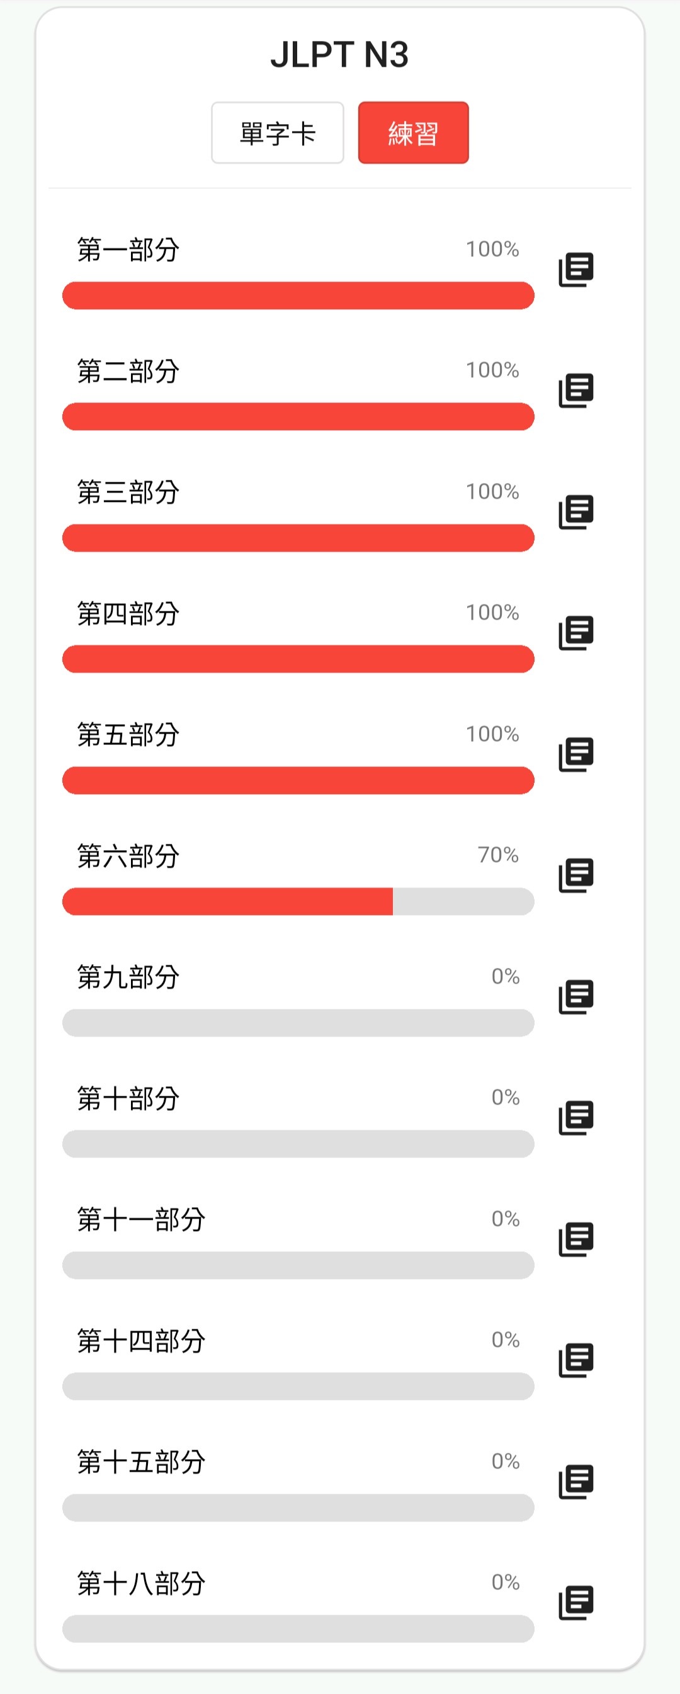Open word list icon for 第十五部分
This screenshot has height=1694, width=680.
(576, 1482)
